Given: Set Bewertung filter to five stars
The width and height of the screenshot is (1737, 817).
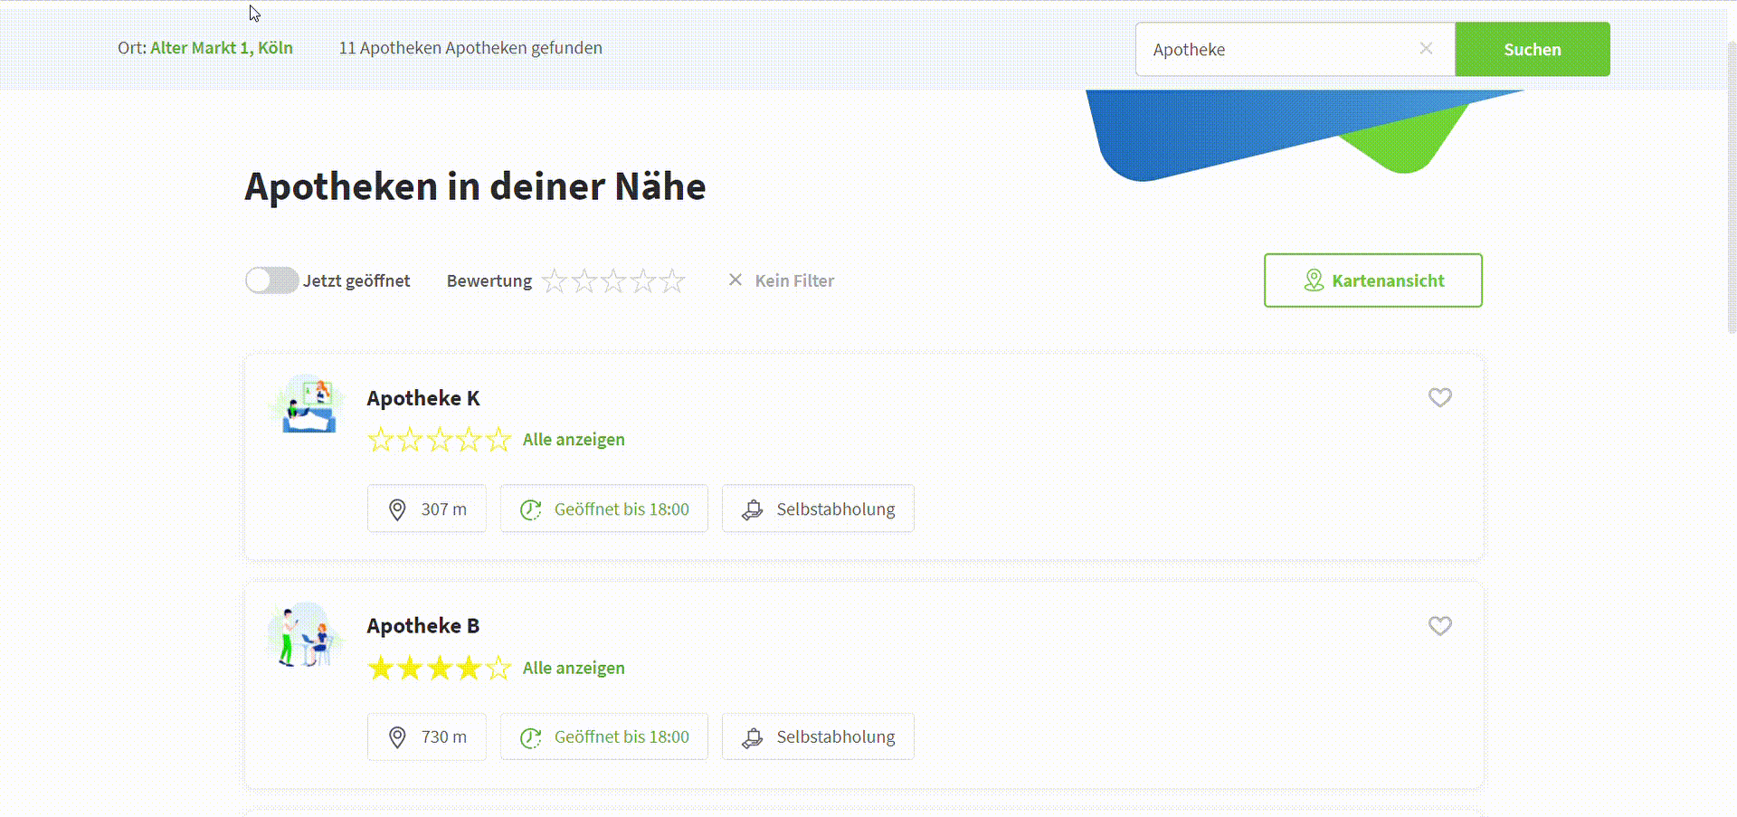Looking at the screenshot, I should click(671, 280).
